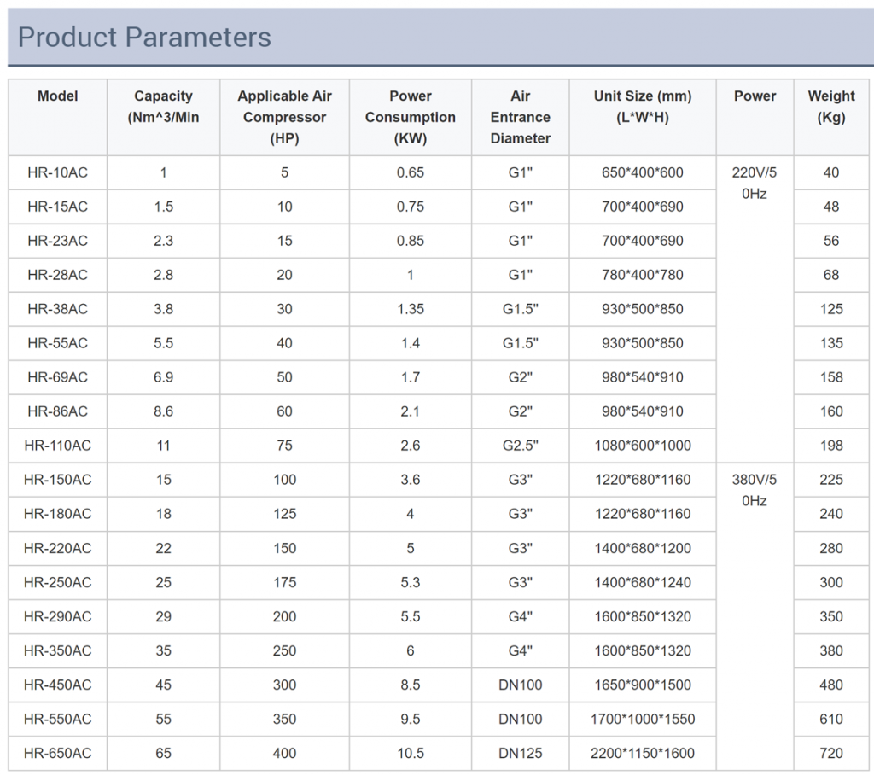Click the 380V/50Hz power cell
The width and height of the screenshot is (874, 775).
tap(754, 490)
